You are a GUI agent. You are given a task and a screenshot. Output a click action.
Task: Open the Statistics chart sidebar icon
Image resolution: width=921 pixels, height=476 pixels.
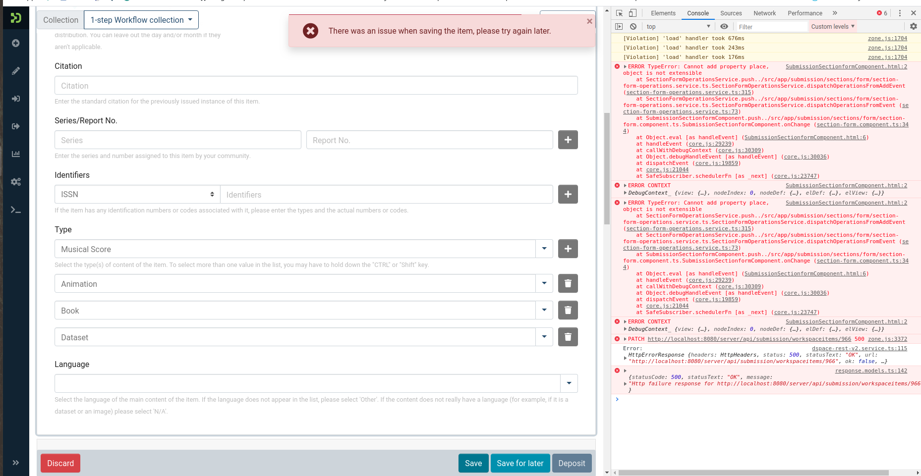(x=16, y=154)
